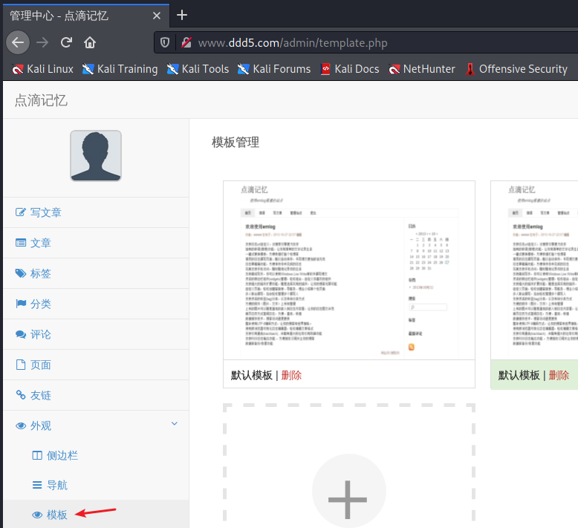Click the browser forward arrow

coord(42,43)
